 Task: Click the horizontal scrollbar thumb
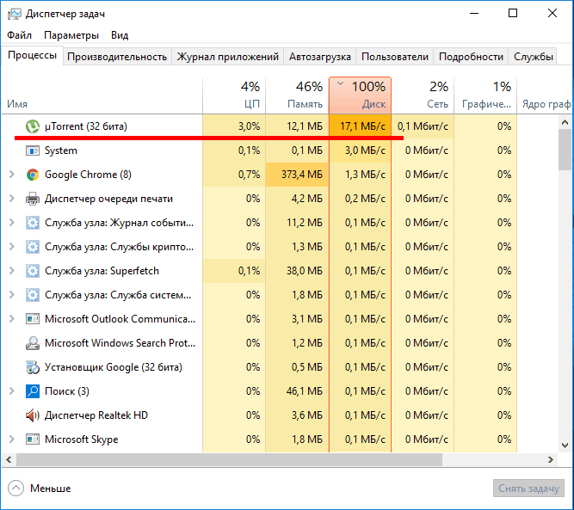coord(229,460)
